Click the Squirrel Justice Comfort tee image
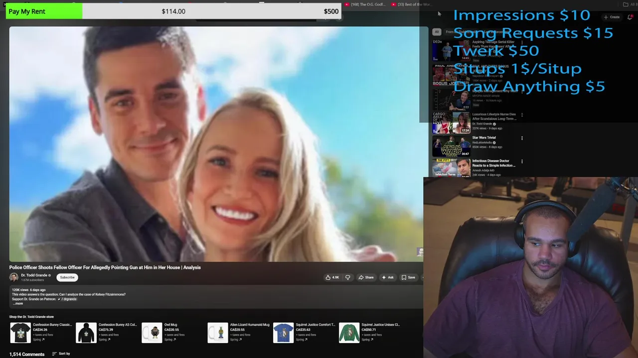 [284, 333]
